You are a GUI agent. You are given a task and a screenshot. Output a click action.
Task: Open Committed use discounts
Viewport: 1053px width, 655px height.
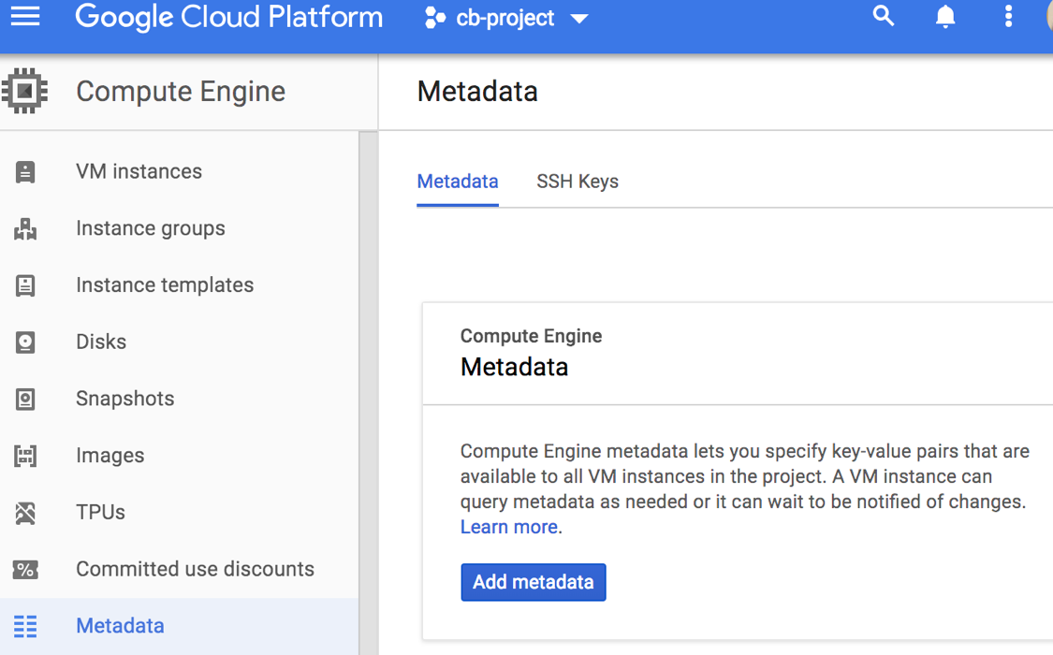(195, 569)
